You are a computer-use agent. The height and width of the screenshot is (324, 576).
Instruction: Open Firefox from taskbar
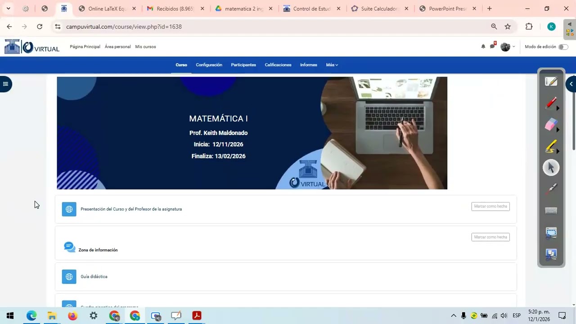[x=72, y=316]
